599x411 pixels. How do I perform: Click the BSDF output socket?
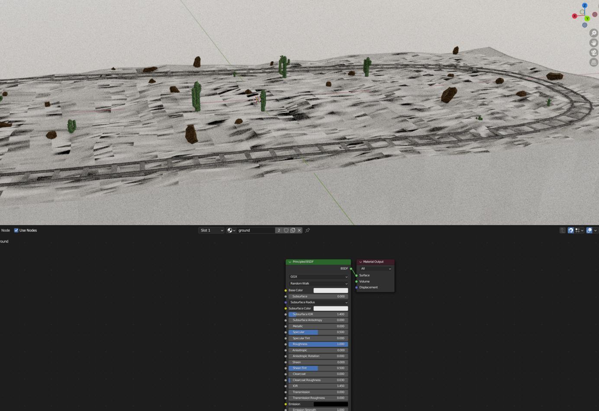pos(351,269)
